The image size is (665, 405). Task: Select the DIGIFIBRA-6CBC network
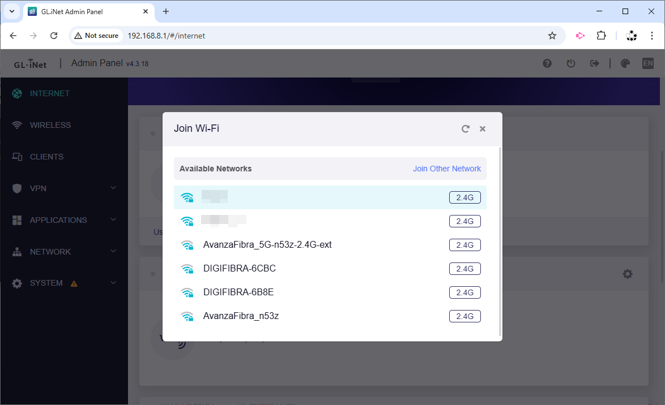(240, 269)
